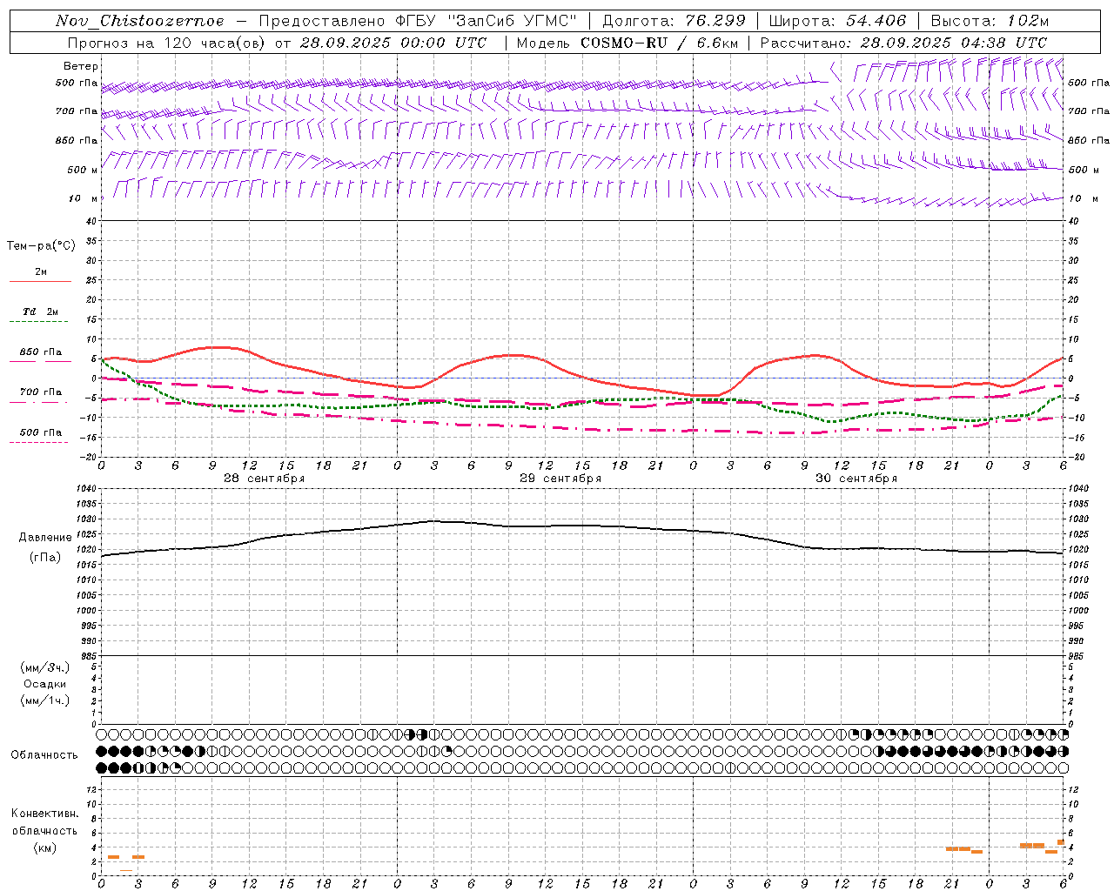Image resolution: width=1114 pixels, height=891 pixels.
Task: Click 'Рассчитано: 28.09.2025 04:38 UTC' timestamp
Action: point(903,43)
